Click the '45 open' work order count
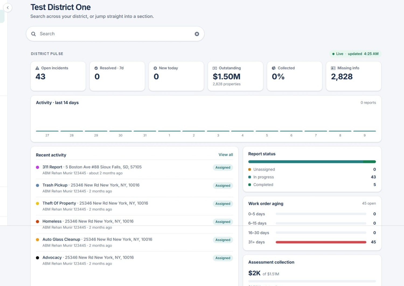404x286 pixels. pyautogui.click(x=369, y=203)
